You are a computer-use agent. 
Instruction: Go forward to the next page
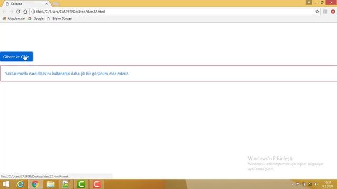(11, 12)
